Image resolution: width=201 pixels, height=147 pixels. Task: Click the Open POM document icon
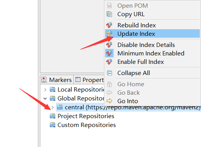(109, 6)
